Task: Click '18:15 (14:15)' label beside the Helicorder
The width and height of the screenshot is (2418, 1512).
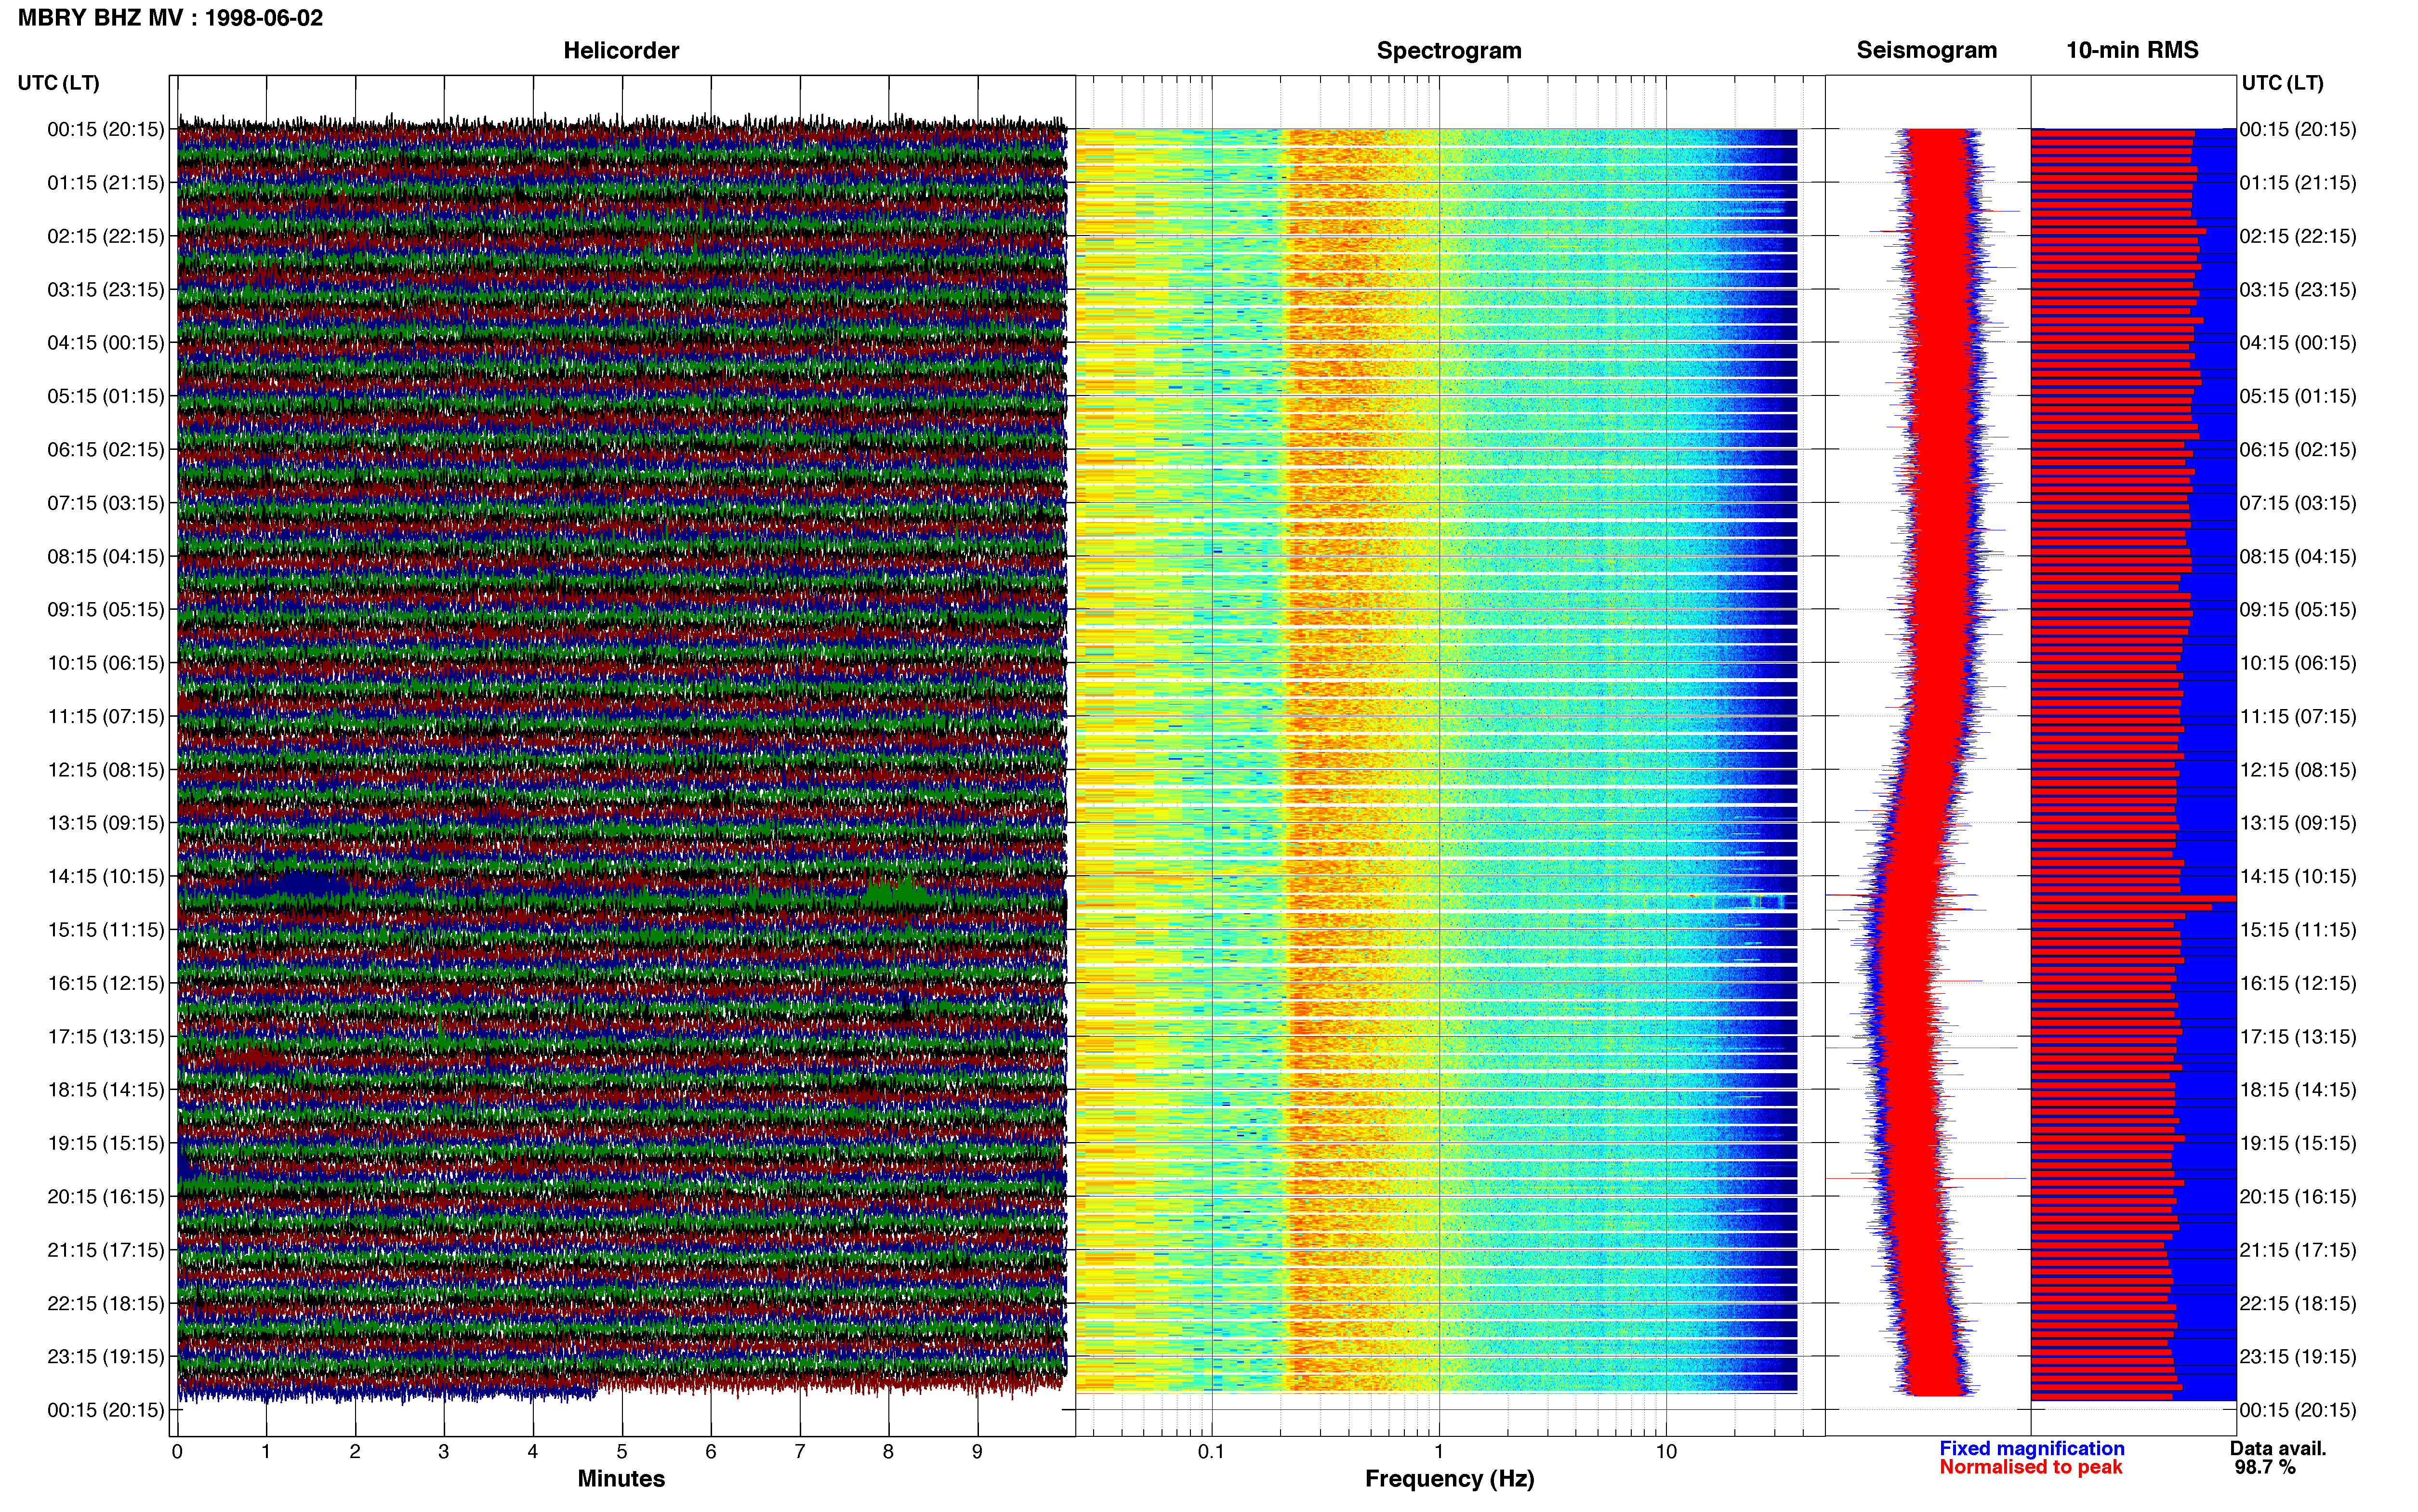Action: click(x=106, y=1090)
